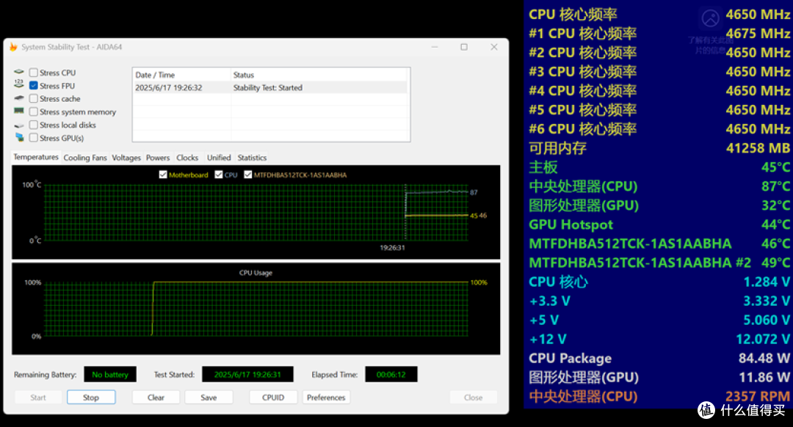Click the 2025/6/17 19:26:32 log entry

pyautogui.click(x=169, y=87)
